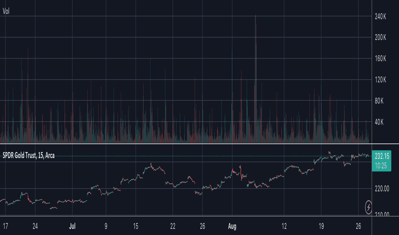This screenshot has width=399, height=235.
Task: Click the 200K volume axis label
Action: (381, 37)
